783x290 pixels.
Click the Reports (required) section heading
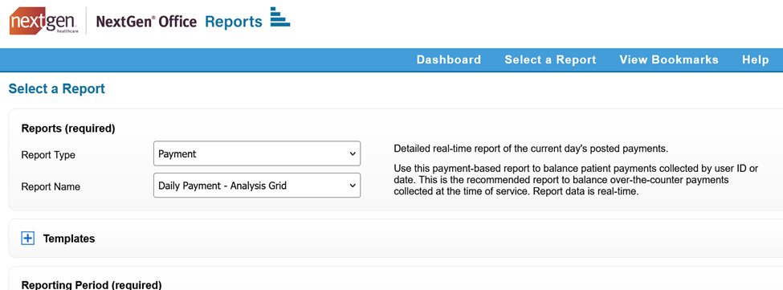68,129
